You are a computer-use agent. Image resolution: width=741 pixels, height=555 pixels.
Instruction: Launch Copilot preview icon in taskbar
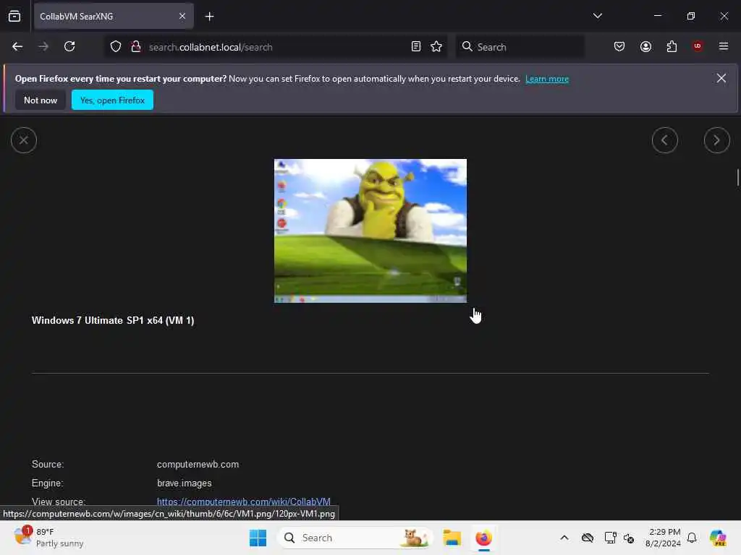pos(718,538)
